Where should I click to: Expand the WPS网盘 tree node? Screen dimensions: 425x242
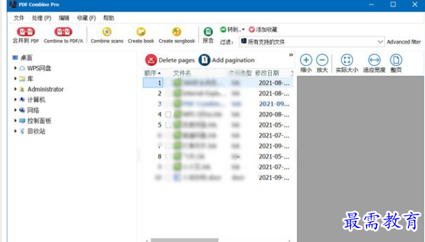15,68
